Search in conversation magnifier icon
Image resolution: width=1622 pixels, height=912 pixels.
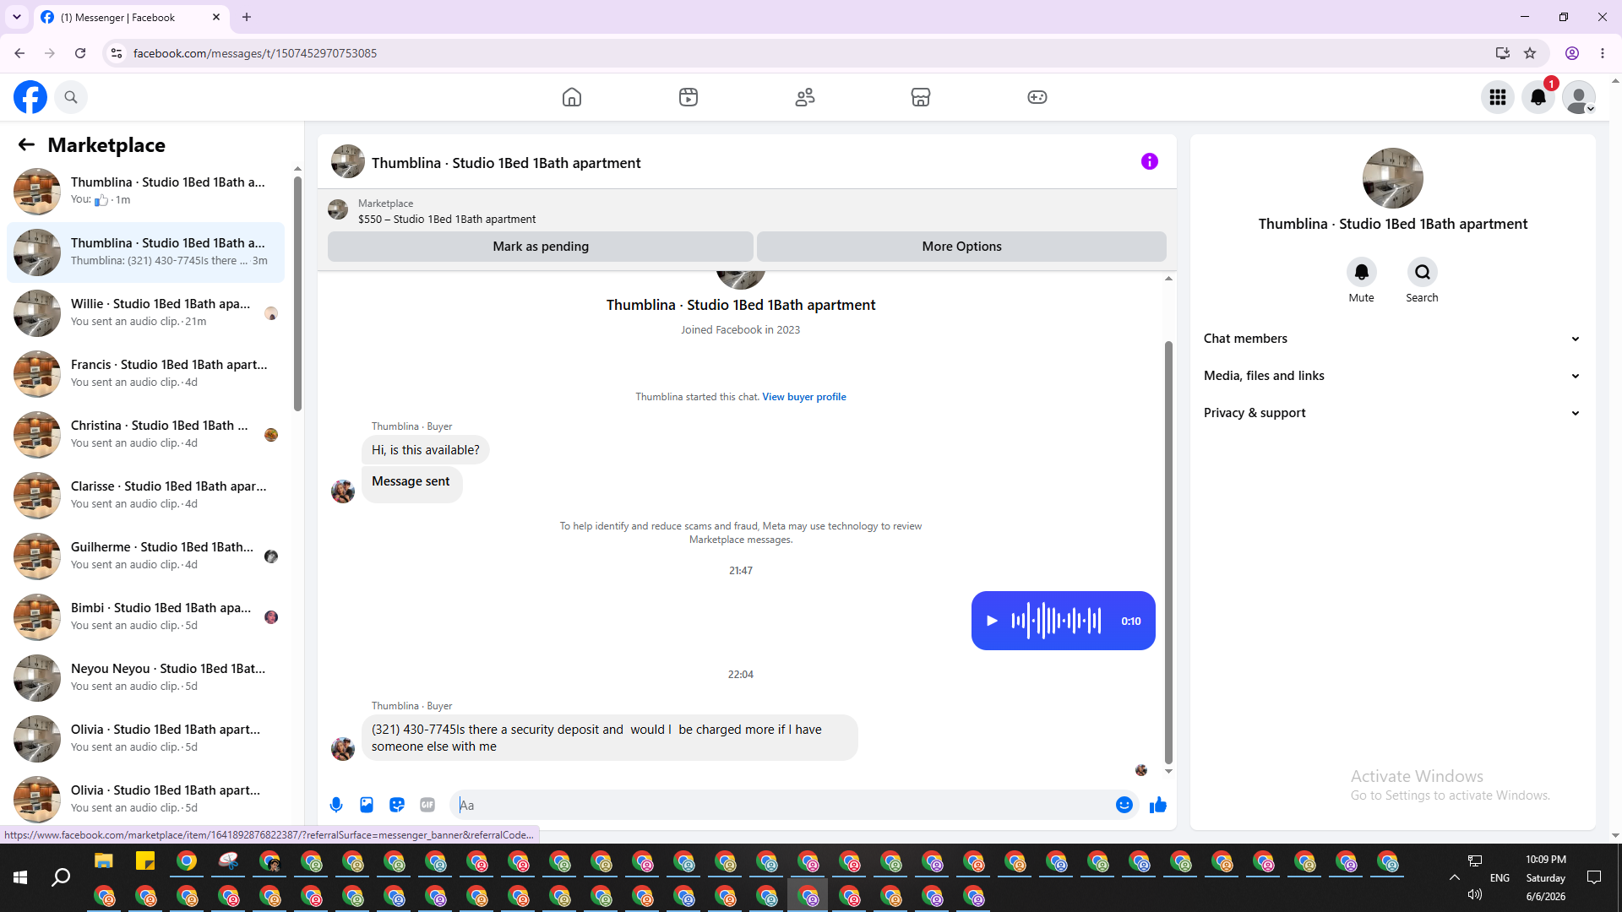click(x=1423, y=272)
